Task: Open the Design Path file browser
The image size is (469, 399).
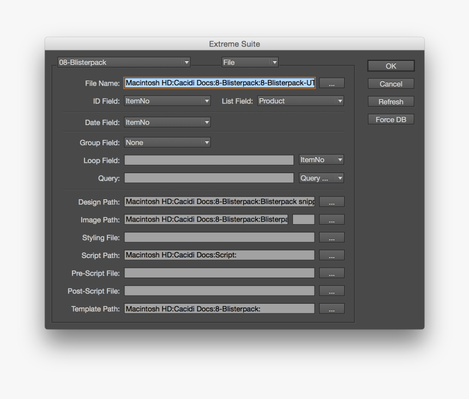Action: [332, 201]
